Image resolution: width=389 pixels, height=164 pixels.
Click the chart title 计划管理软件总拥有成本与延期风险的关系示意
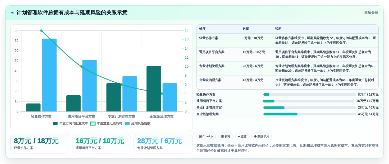pos(72,13)
